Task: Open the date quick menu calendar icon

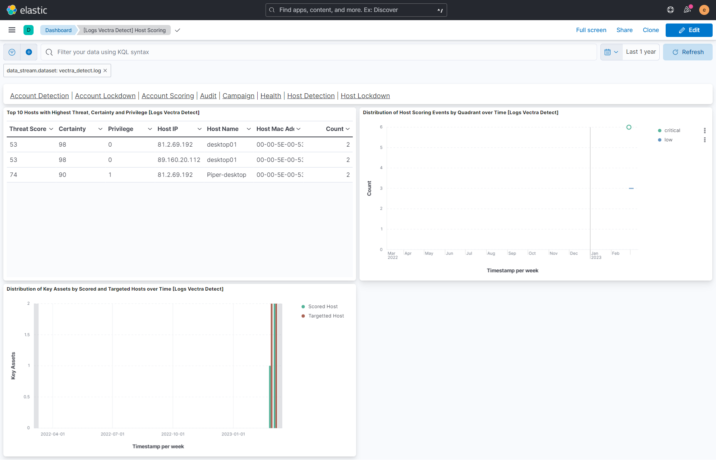Action: click(x=612, y=52)
